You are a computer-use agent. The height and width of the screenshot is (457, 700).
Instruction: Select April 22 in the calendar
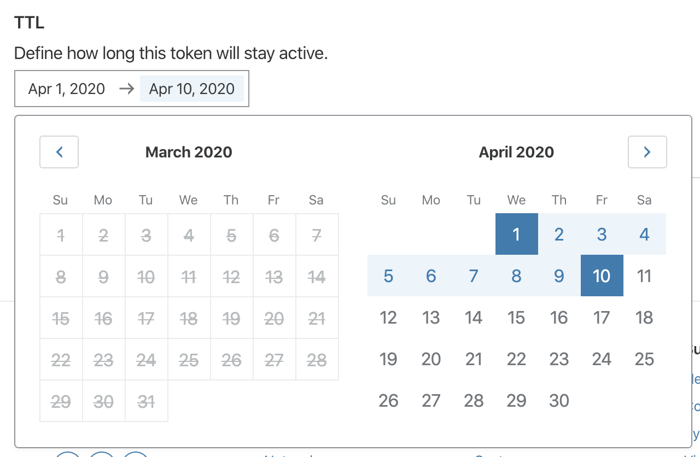[516, 359]
